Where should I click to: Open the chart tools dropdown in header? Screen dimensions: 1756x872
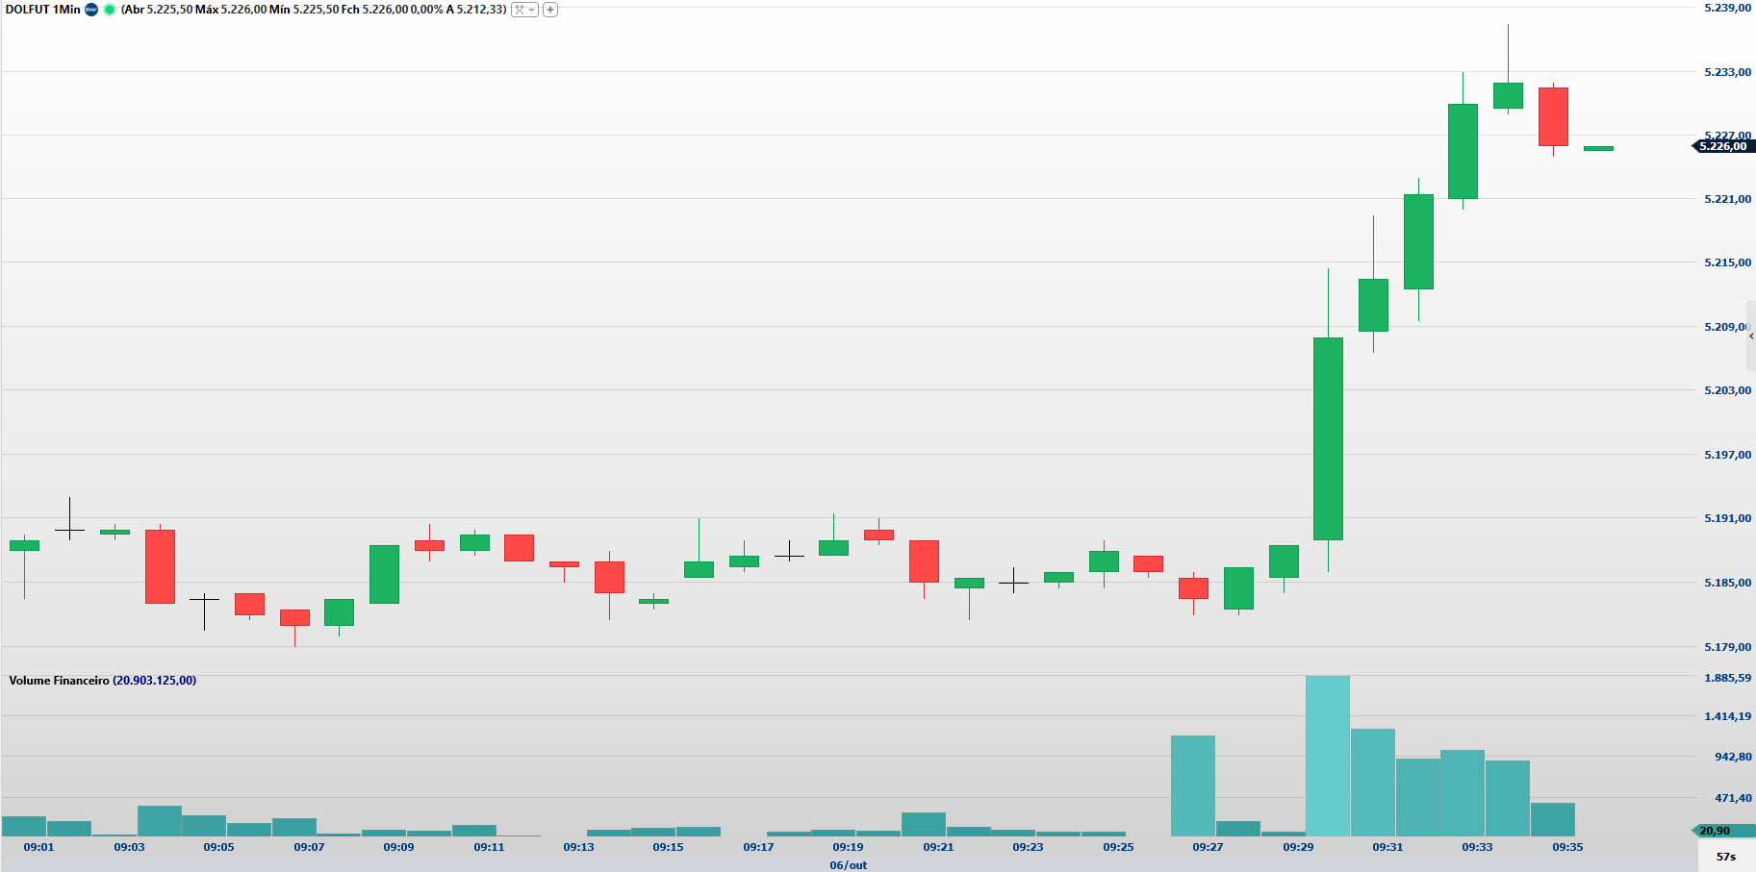[524, 10]
